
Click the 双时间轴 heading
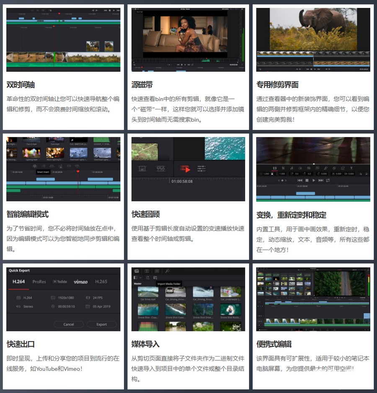coord(21,85)
